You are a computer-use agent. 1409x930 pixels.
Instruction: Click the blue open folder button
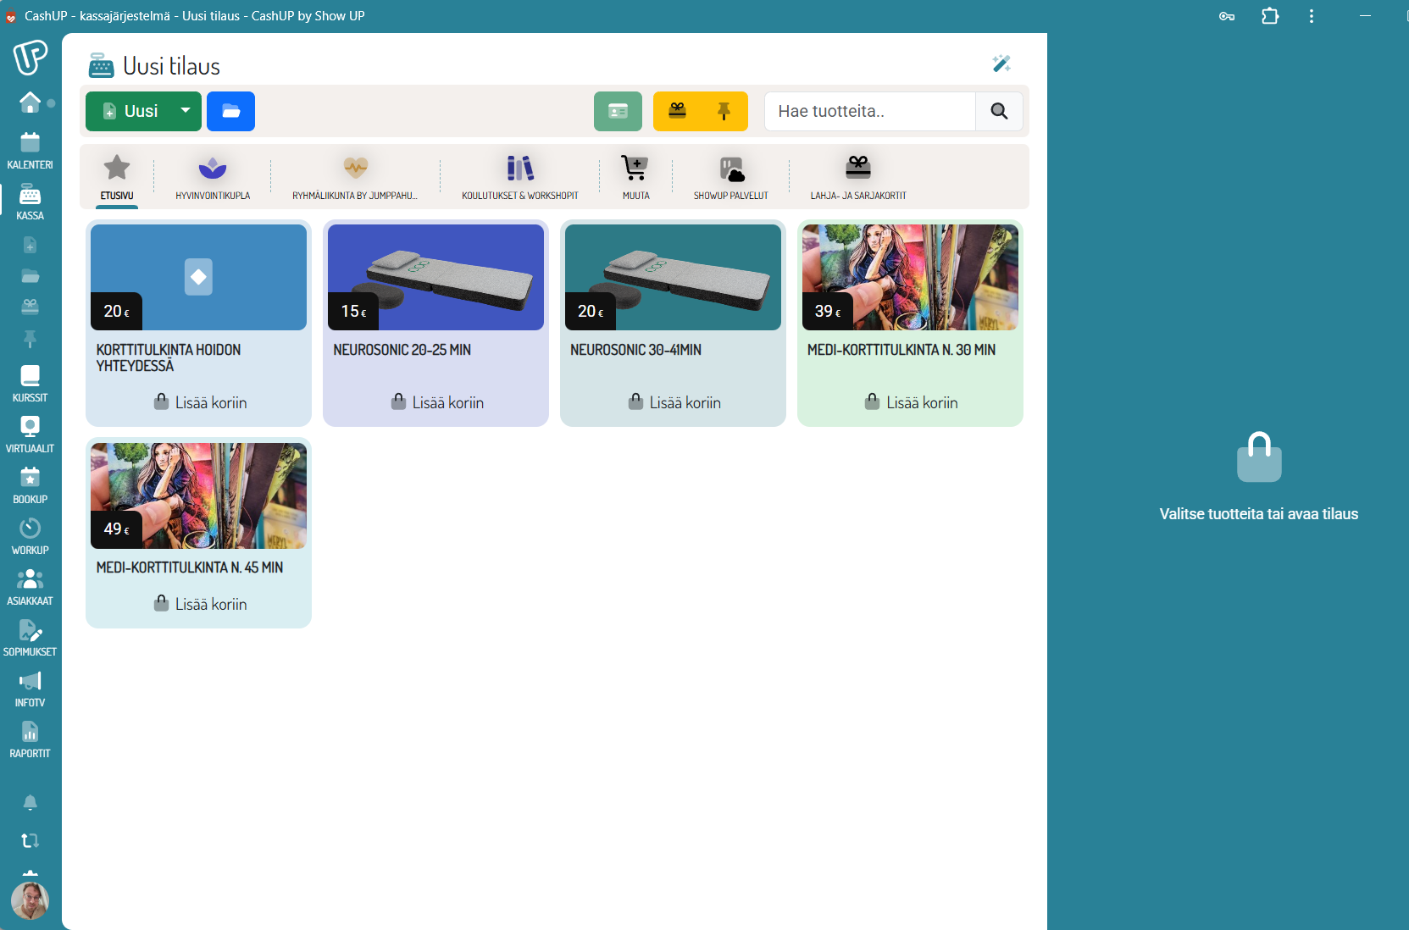230,111
